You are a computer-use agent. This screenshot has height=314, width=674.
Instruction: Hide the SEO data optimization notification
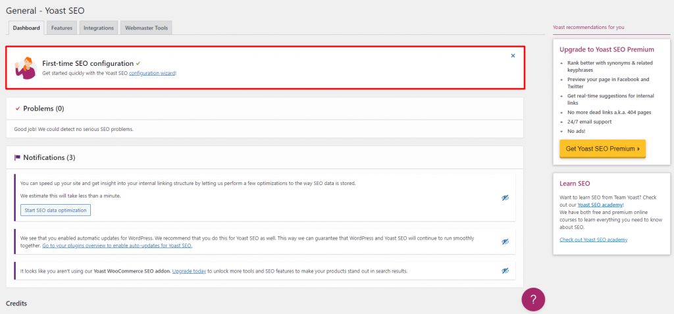[505, 197]
